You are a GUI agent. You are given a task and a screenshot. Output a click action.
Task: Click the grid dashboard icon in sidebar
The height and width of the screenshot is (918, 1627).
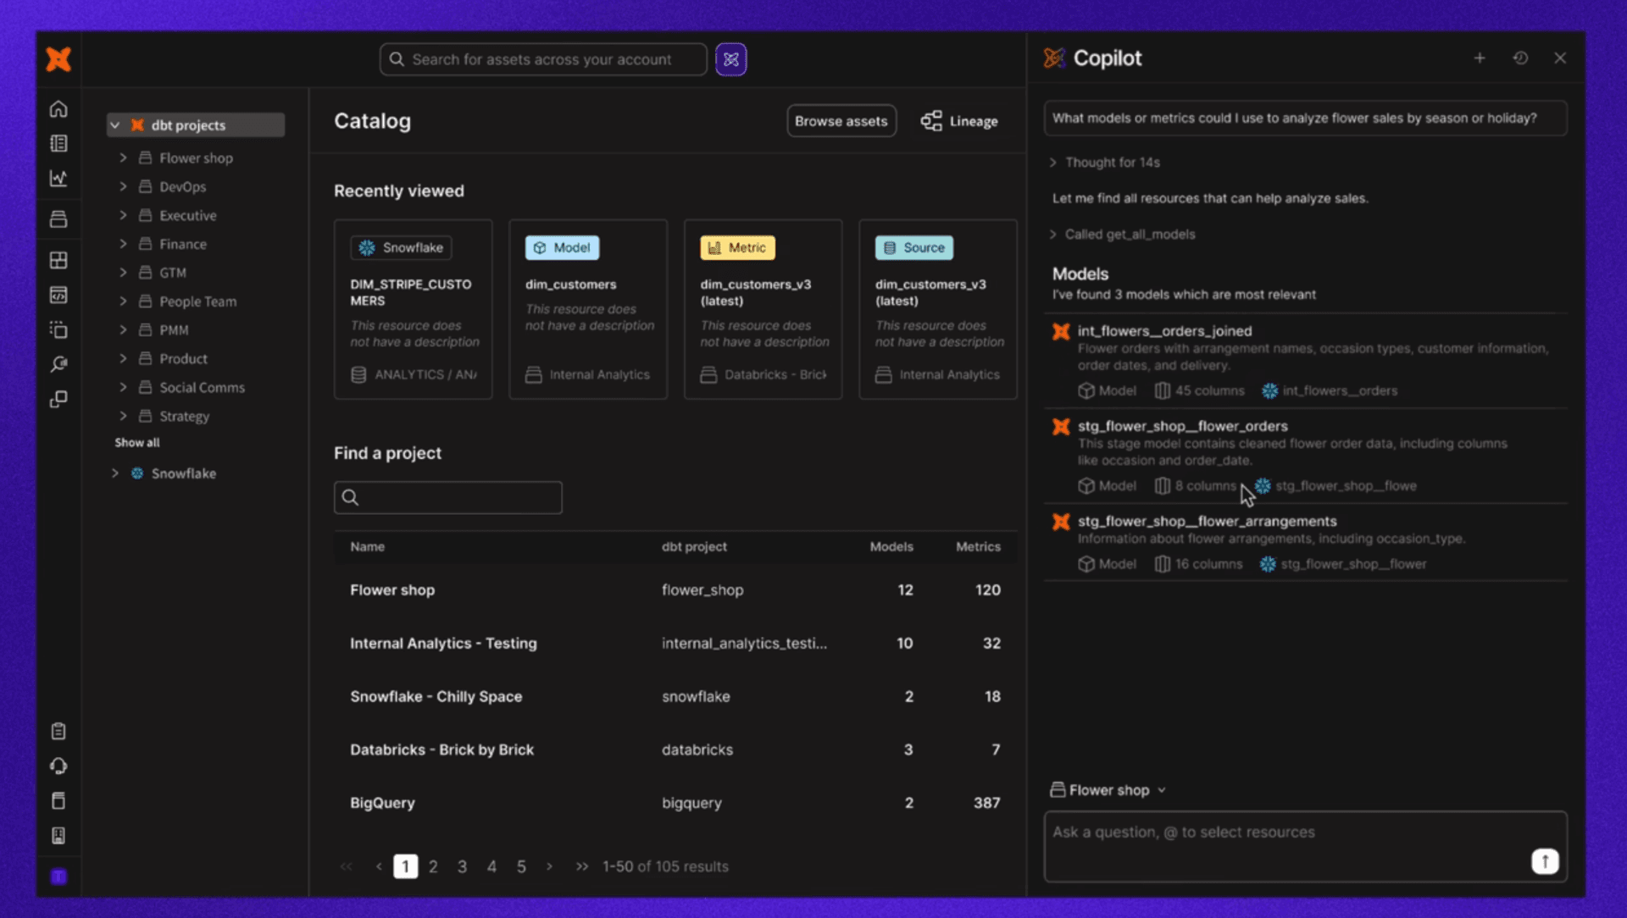(58, 260)
